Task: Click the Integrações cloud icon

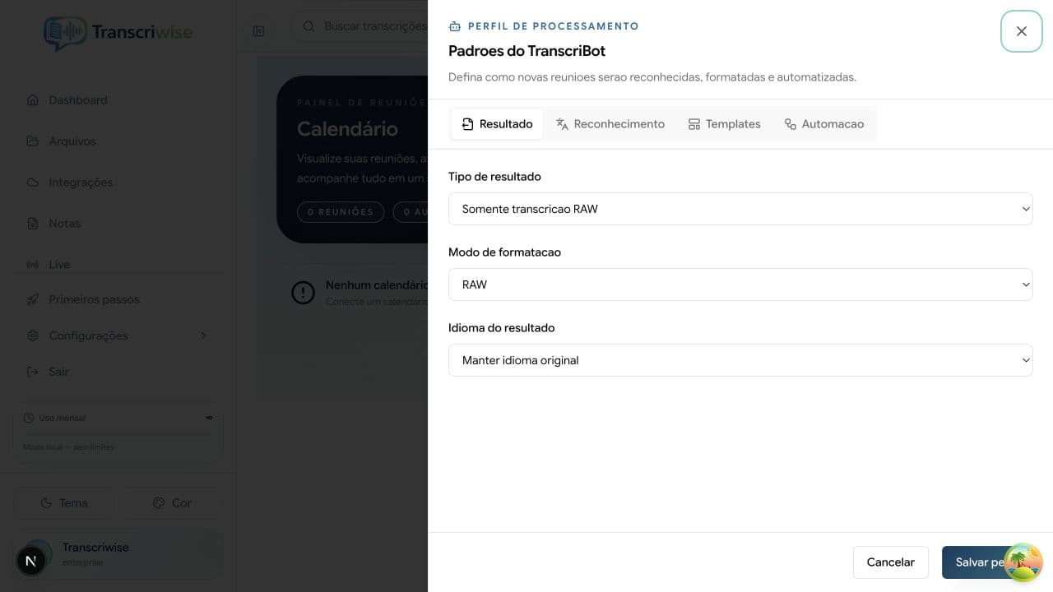Action: coord(33,183)
